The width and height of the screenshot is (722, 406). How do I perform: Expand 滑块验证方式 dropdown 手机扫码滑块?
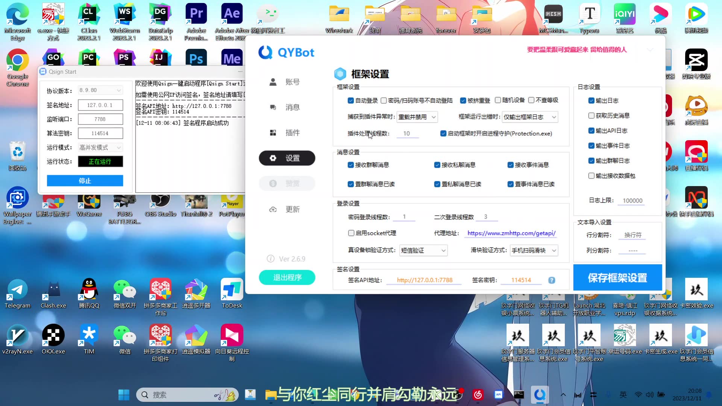click(534, 250)
